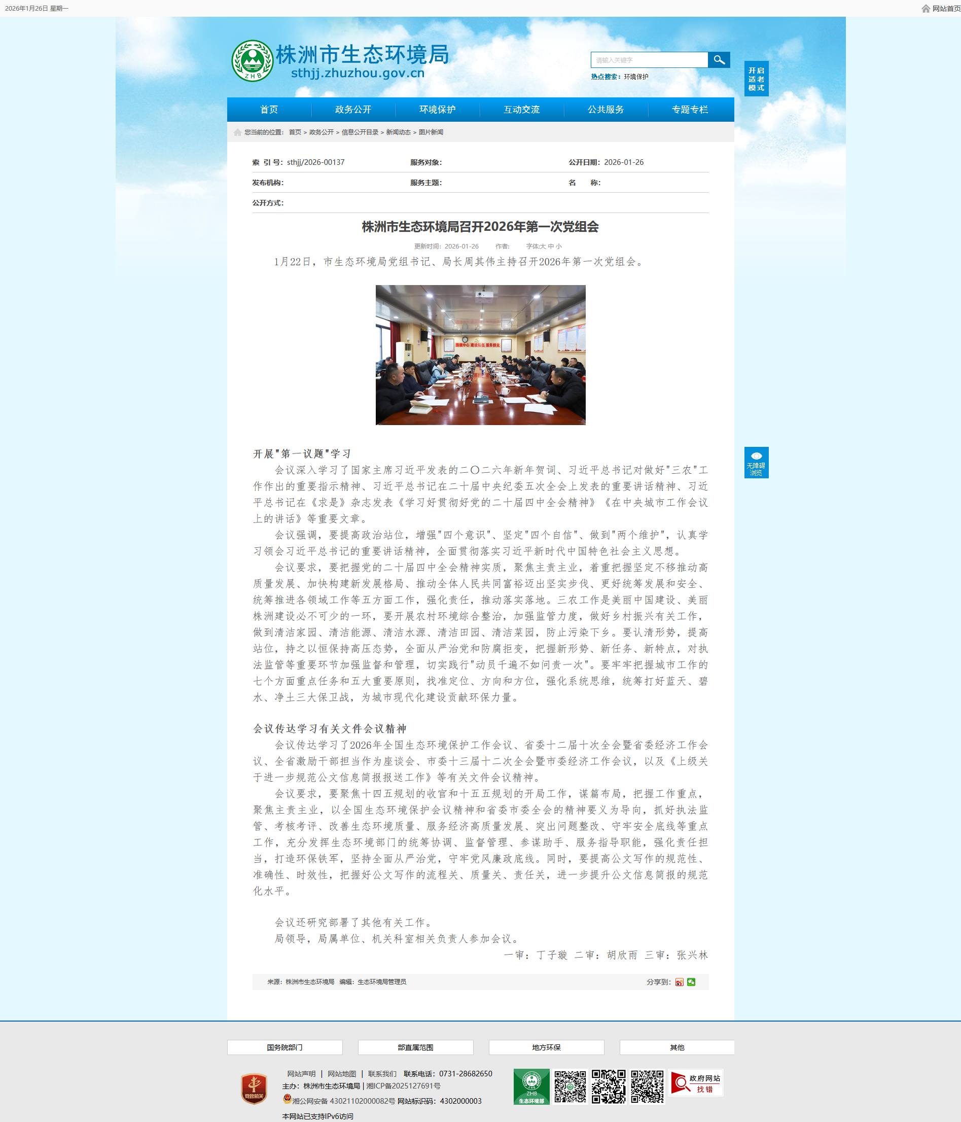Click the 株洲市生态环境局 site logo
The width and height of the screenshot is (961, 1122).
(x=341, y=61)
